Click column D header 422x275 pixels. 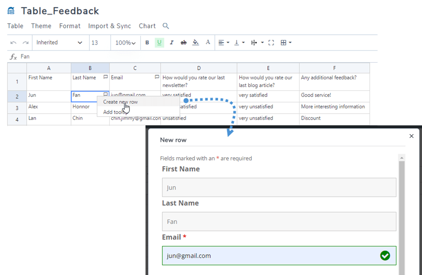point(199,68)
